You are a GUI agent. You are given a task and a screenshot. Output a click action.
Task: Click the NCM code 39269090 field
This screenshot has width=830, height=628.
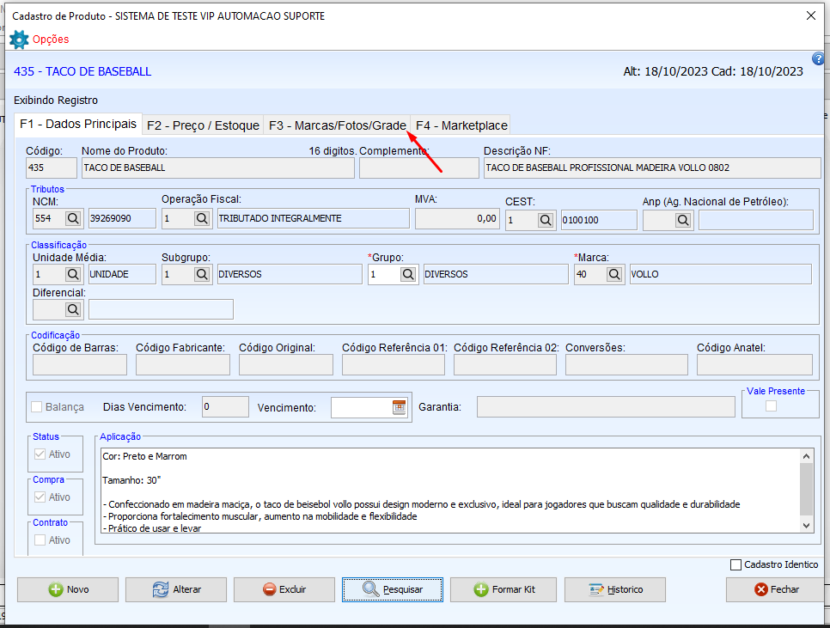pyautogui.click(x=122, y=218)
